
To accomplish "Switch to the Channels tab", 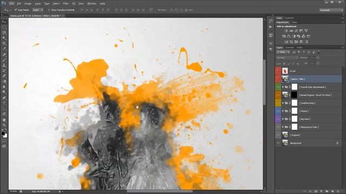I will point(290,47).
